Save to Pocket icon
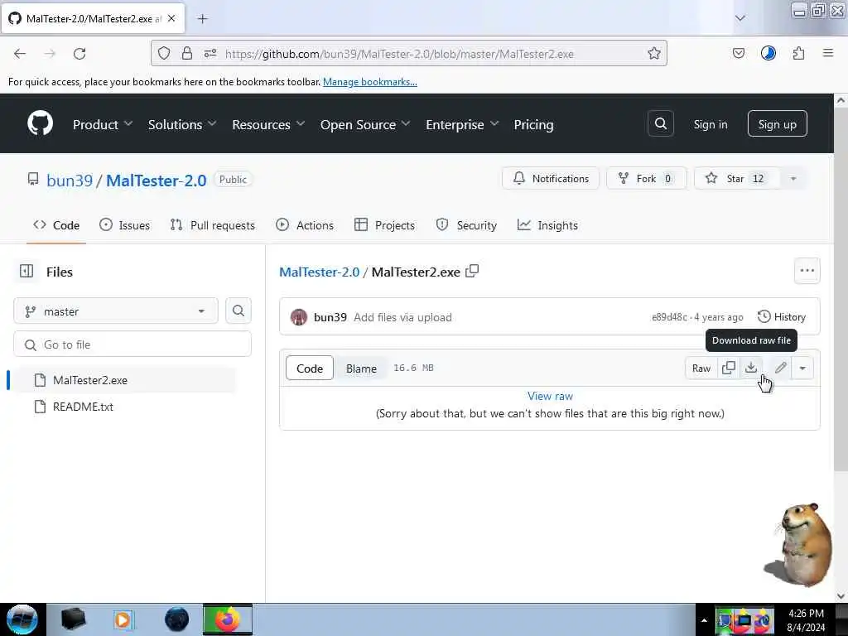 [738, 53]
